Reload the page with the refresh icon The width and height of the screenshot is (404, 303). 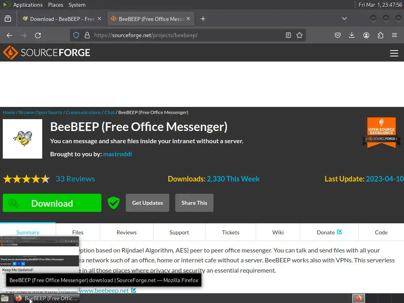[38, 35]
